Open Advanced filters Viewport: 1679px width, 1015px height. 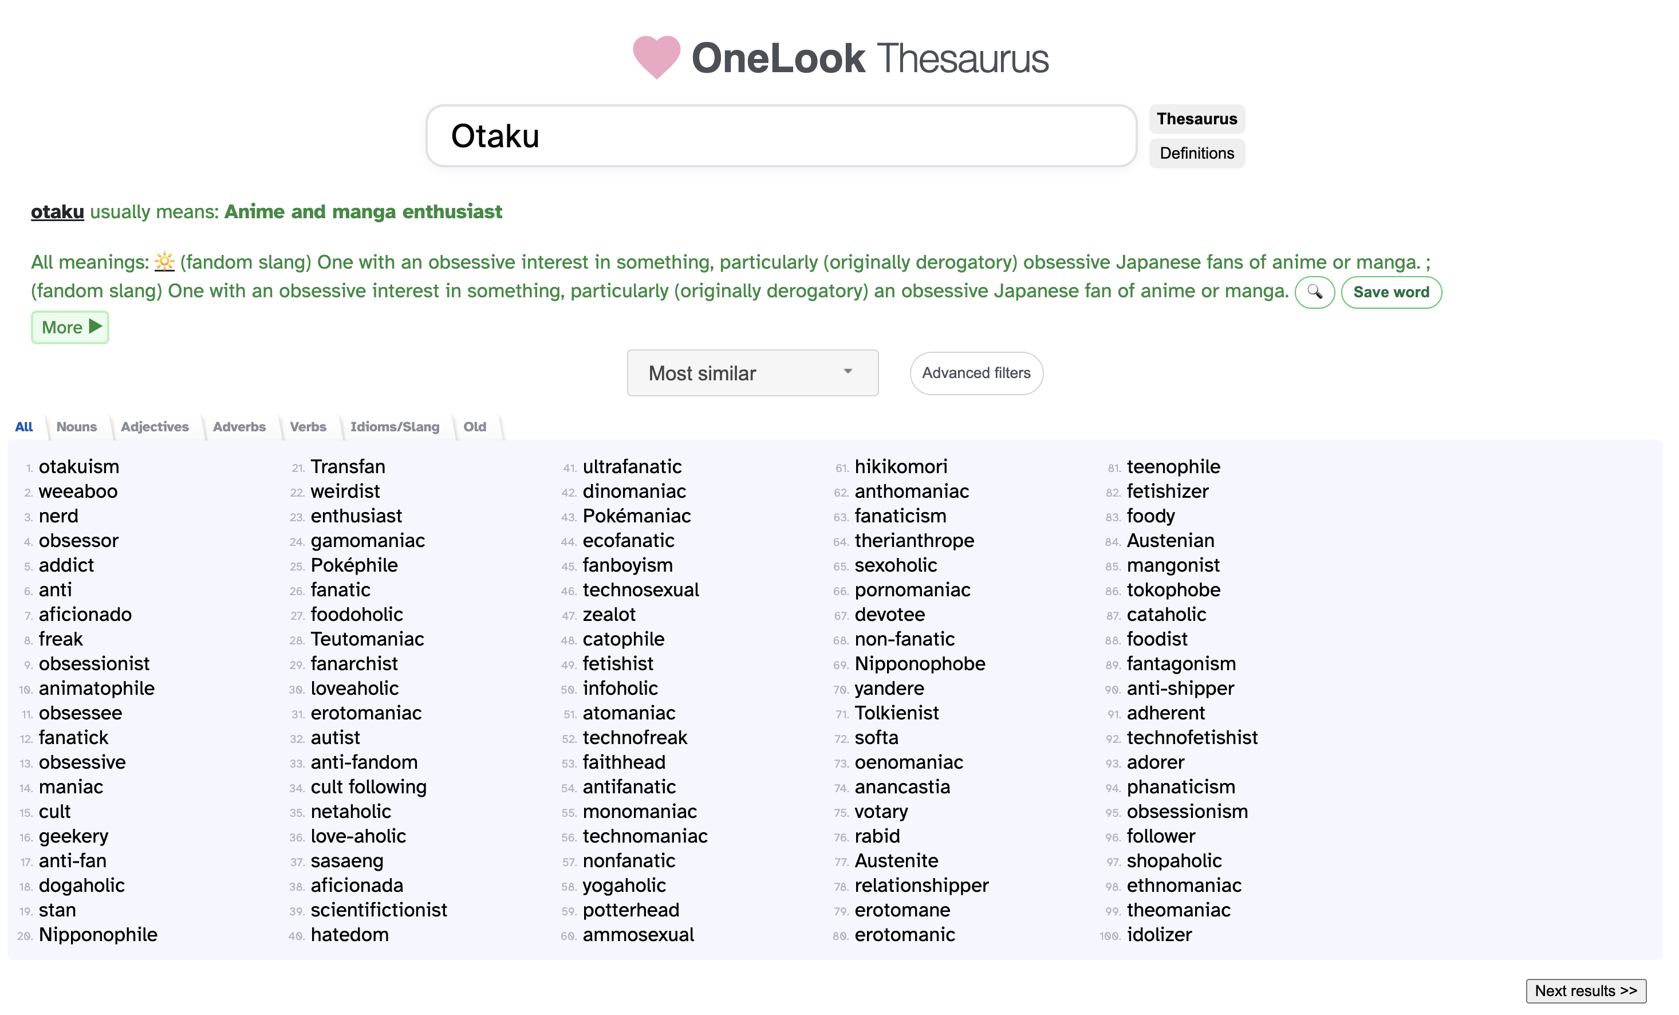pyautogui.click(x=976, y=373)
